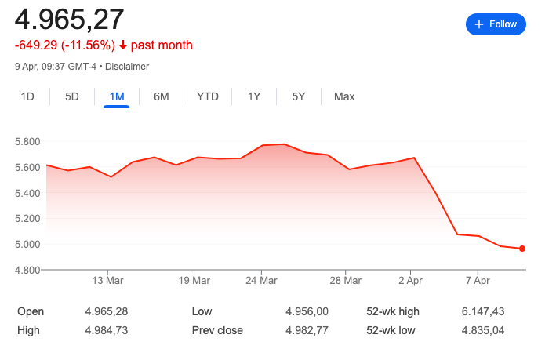Show the 6M chart range
This screenshot has width=556, height=349.
tap(161, 96)
